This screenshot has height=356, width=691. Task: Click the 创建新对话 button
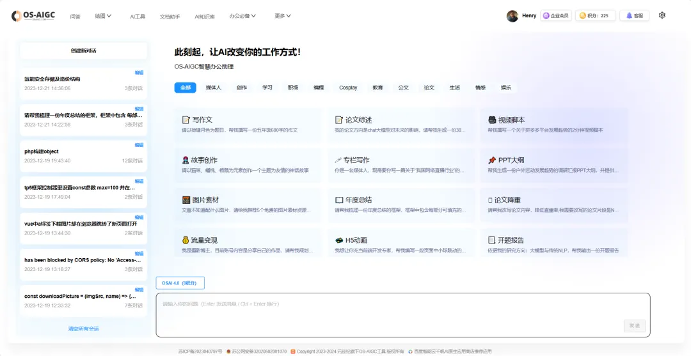83,50
